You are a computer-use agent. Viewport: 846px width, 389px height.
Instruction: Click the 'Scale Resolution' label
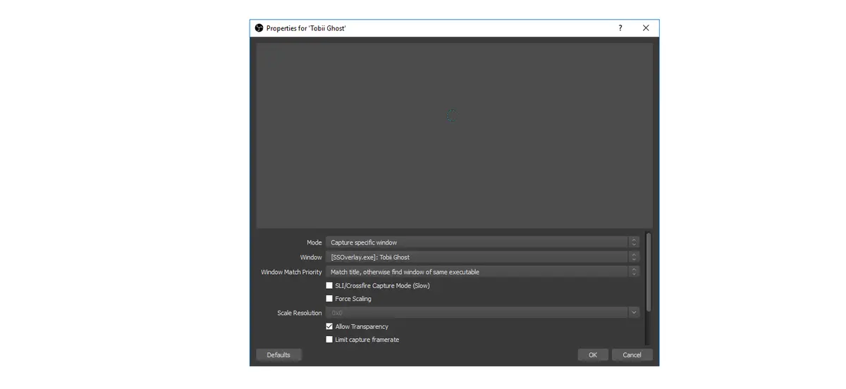click(300, 313)
